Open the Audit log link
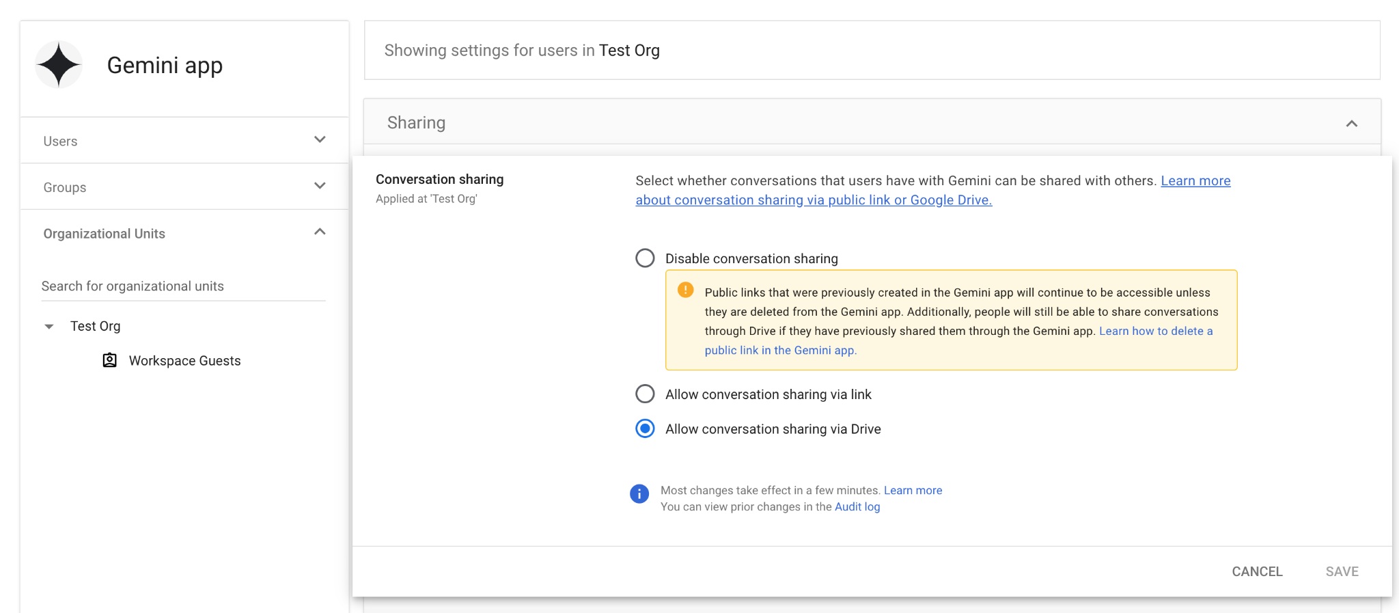Screen dimensions: 1399x613 click(857, 506)
